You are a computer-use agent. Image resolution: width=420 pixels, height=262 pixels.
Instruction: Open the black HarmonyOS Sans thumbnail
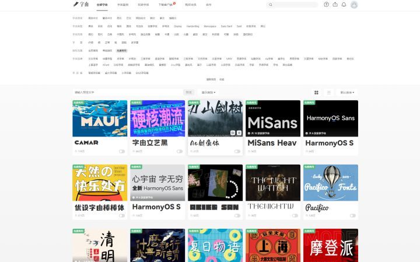pos(331,118)
